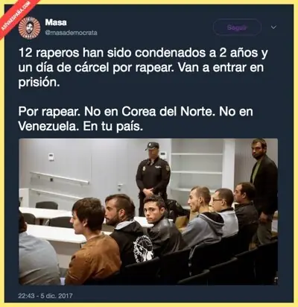Click the tweet time 22:43
Viewport: 298px width, 307px height.
pos(26,296)
